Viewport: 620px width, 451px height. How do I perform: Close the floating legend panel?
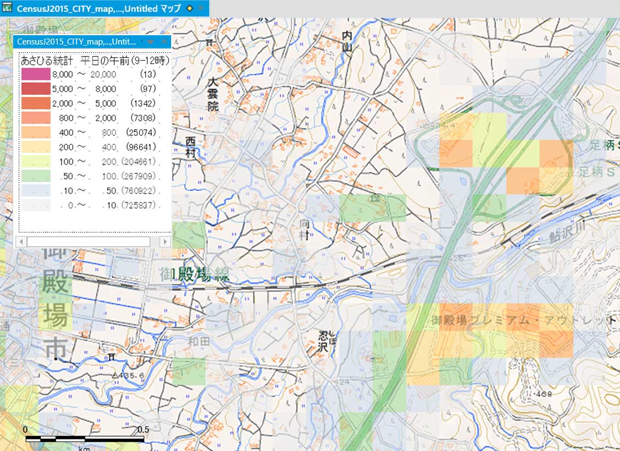pyautogui.click(x=164, y=42)
